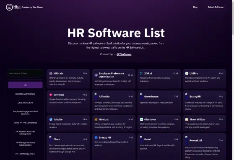Screen dimensions: 234x160
Task: Click the Affirmity logo icon
Action: [96, 96]
